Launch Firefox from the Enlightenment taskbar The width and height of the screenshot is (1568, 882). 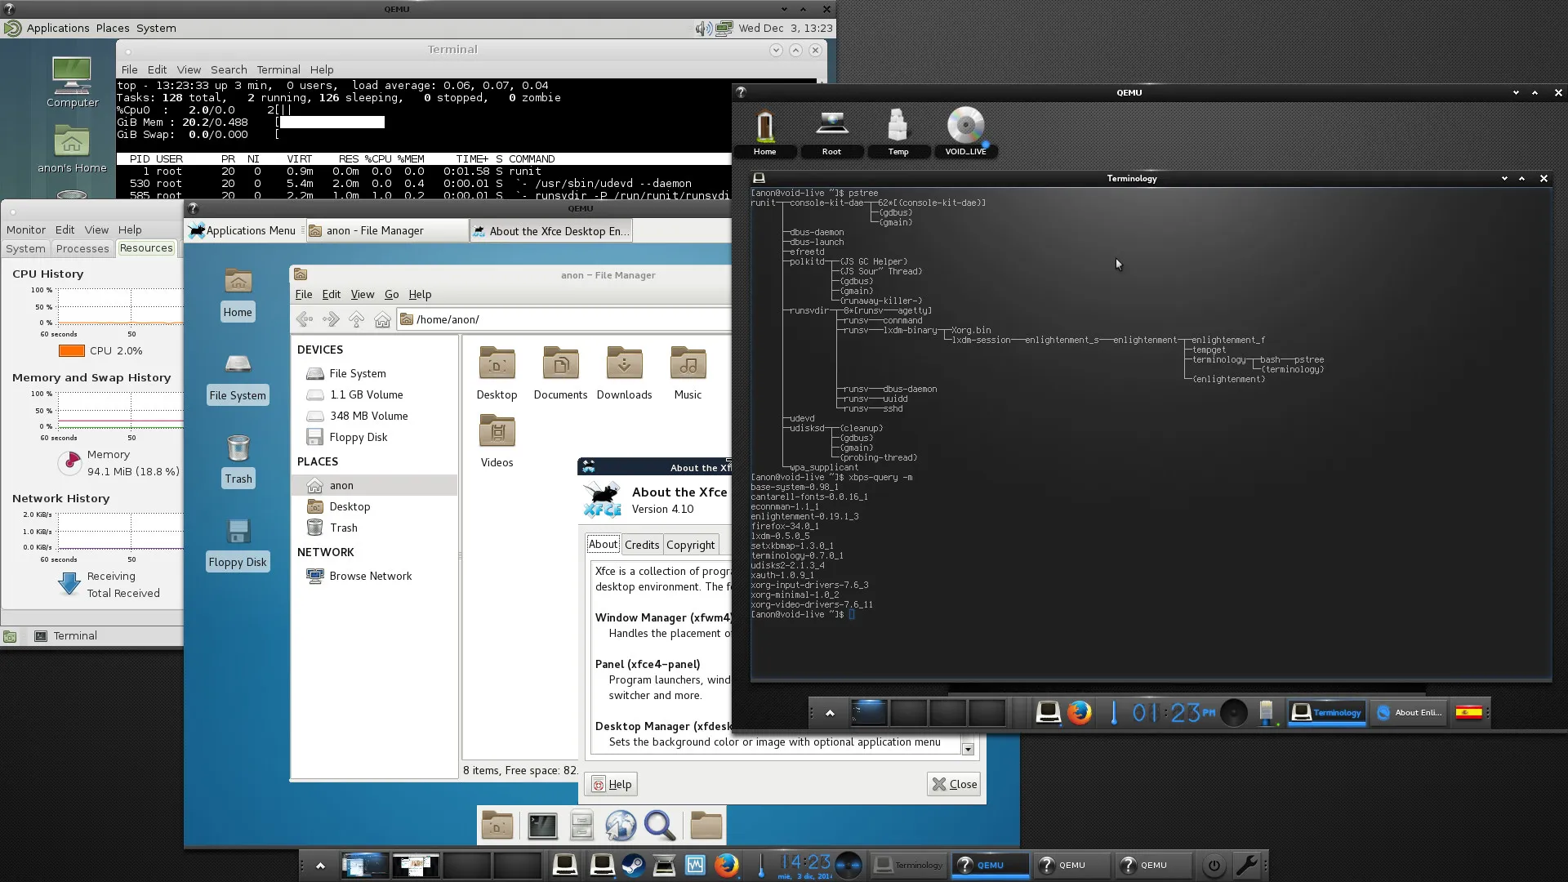[x=1080, y=712]
